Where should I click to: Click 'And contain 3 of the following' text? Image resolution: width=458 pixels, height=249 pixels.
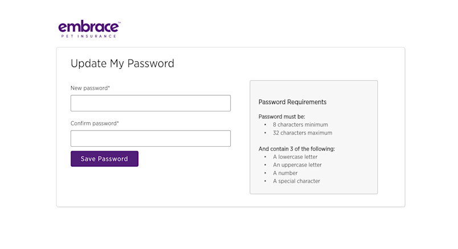(296, 149)
